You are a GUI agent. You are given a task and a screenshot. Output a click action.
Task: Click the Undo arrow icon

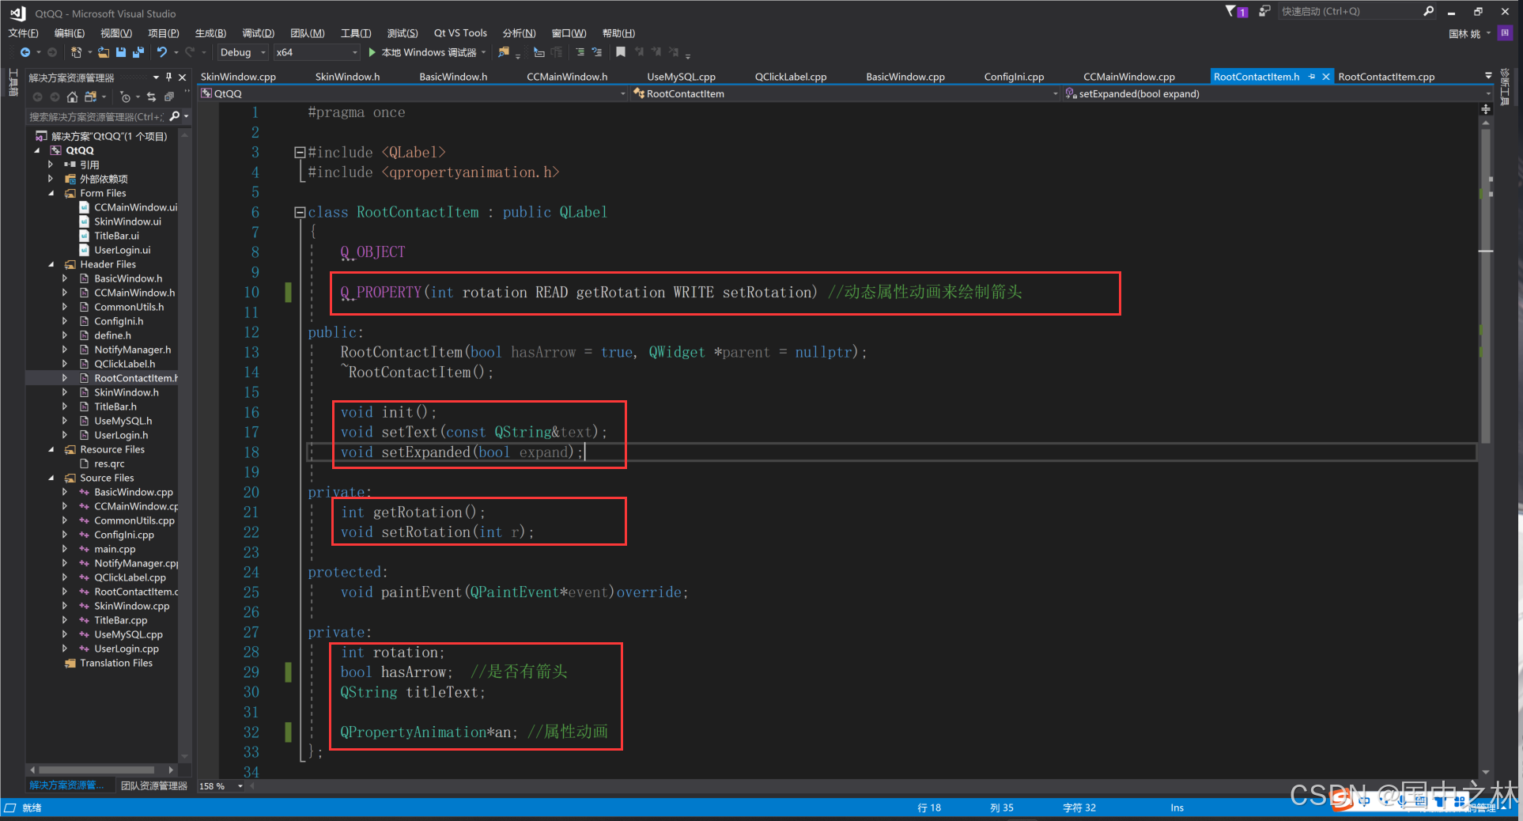click(162, 52)
